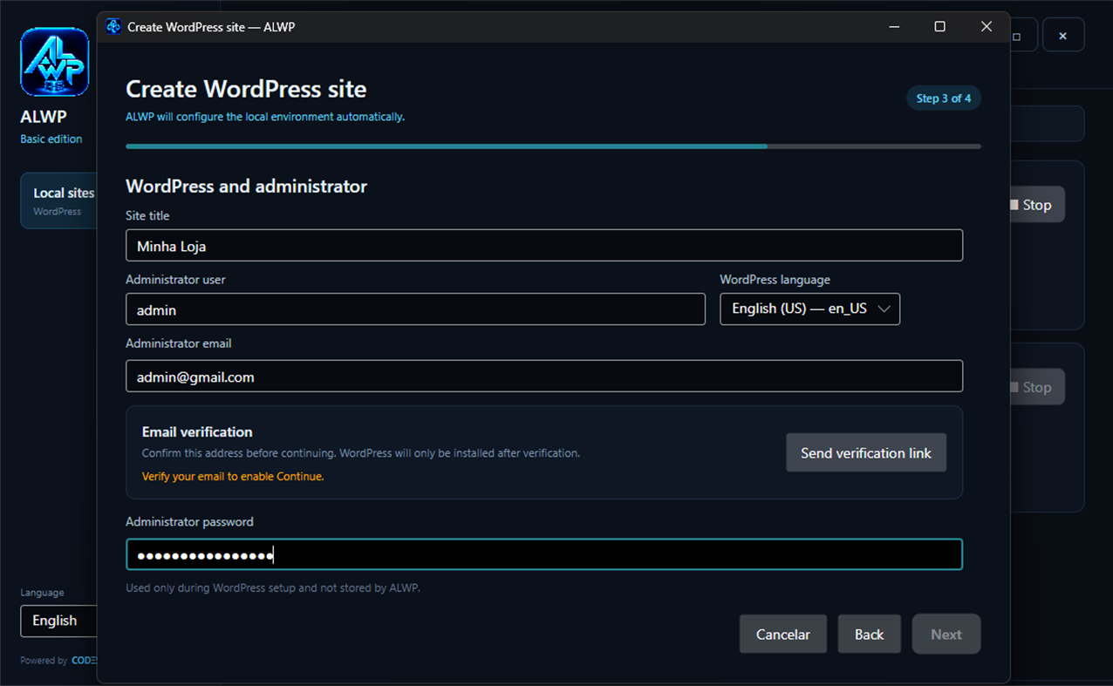Viewport: 1113px width, 686px height.
Task: Click the 'Verify your email to enable Continue.' text
Action: (233, 477)
